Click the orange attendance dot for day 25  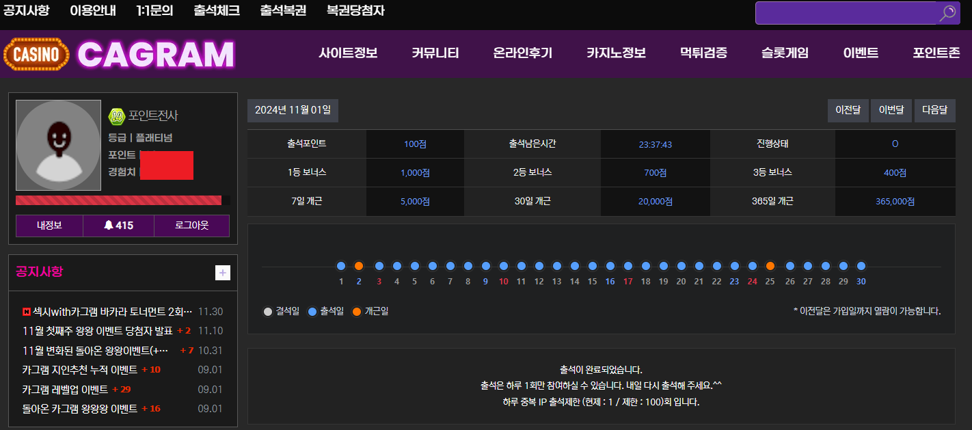click(770, 266)
